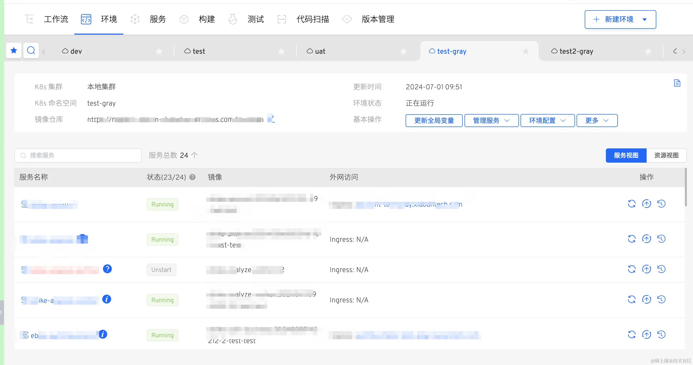
Task: Click the environment search magnifier icon
Action: click(x=31, y=50)
